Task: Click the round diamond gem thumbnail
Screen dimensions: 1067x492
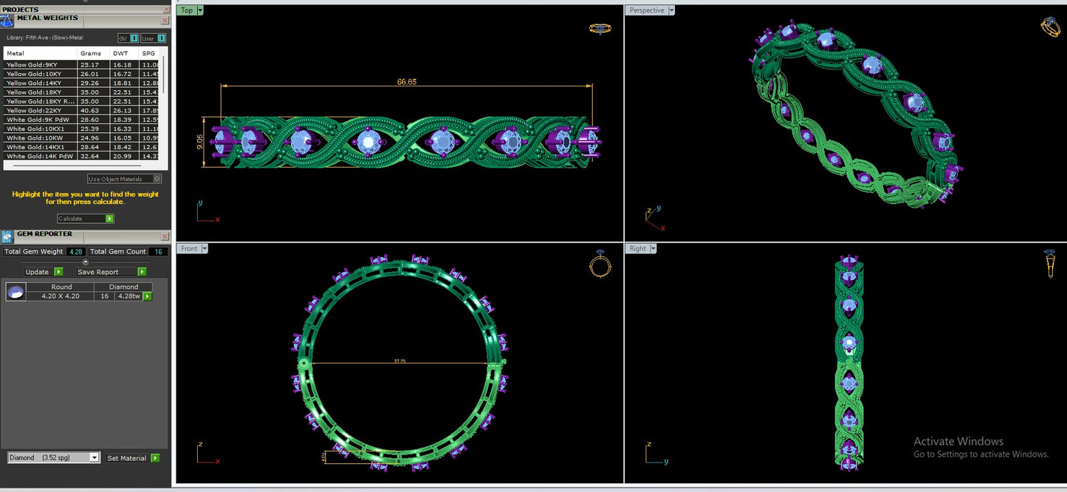Action: click(15, 292)
